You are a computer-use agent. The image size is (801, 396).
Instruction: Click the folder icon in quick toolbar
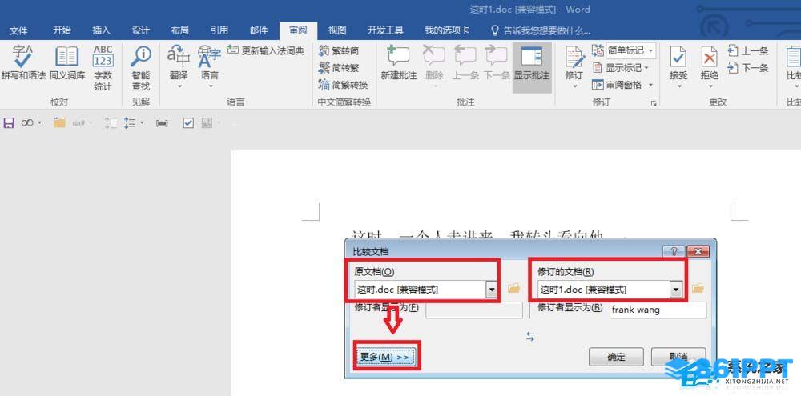pyautogui.click(x=60, y=123)
